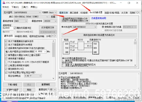Toggle 本次下载需要调节IRC频率 checkbox

point(6,45)
